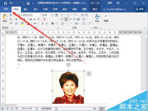The height and width of the screenshot is (111, 148).
Task: Save the document from quick access toolbar
Action: tap(5, 3)
